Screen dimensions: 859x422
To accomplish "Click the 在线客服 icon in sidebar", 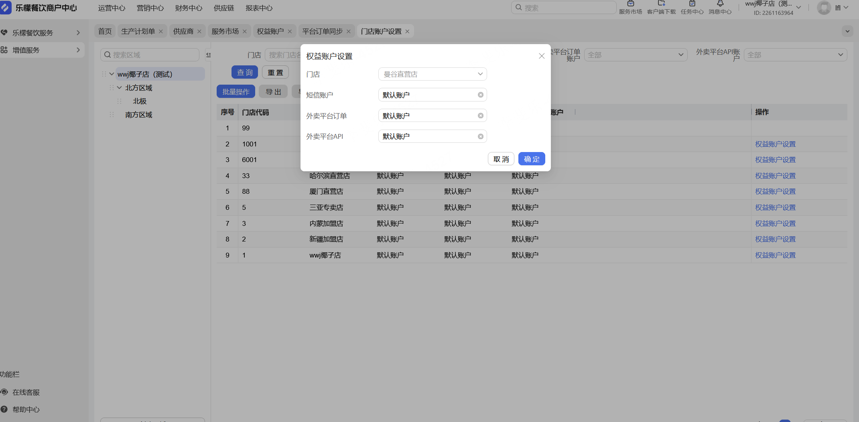I will click(x=4, y=392).
